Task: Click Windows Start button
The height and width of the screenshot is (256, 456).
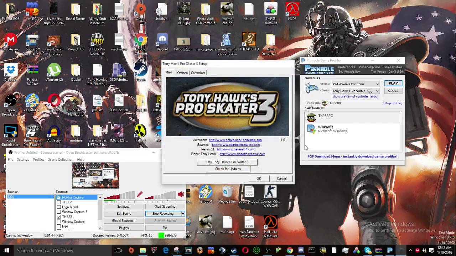Action: pos(6,250)
